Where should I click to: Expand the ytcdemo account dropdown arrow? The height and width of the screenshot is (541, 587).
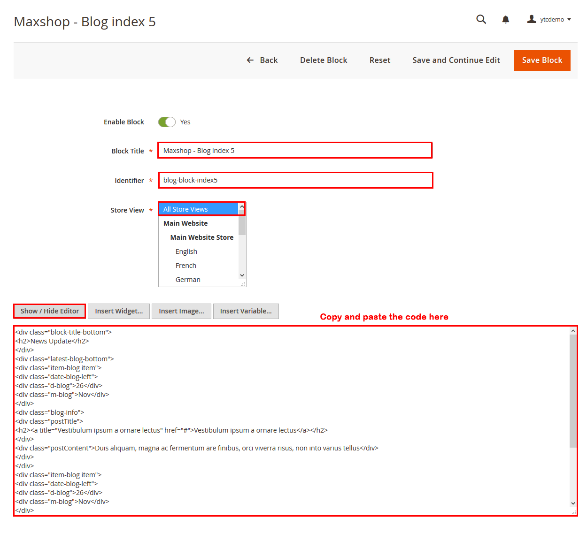coord(569,20)
